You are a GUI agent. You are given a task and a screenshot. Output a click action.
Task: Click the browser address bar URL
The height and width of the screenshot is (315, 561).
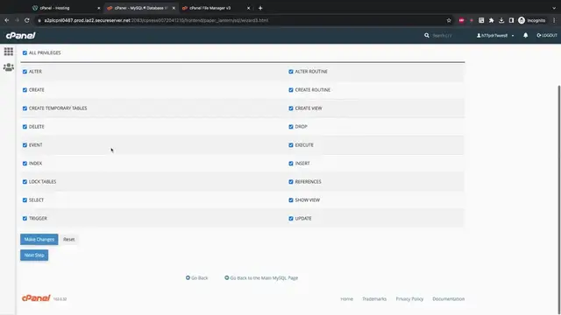[156, 20]
